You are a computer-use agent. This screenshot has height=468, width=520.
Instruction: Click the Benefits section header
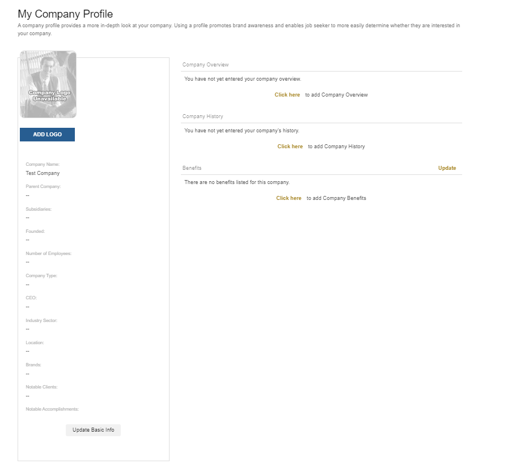click(192, 168)
